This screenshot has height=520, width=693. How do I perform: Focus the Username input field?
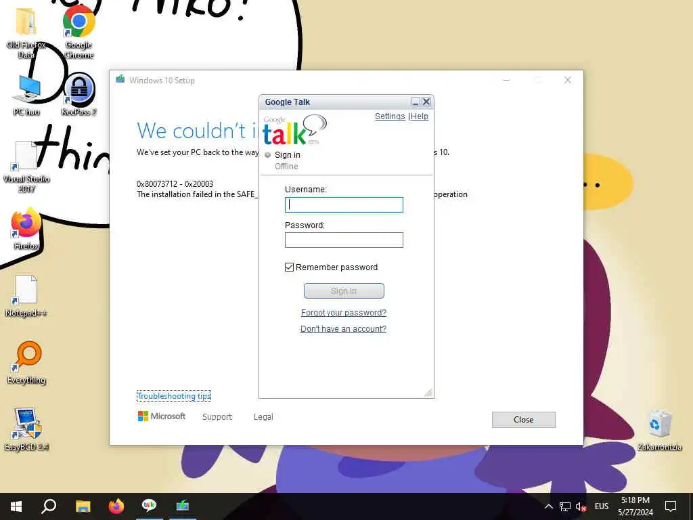click(x=344, y=204)
